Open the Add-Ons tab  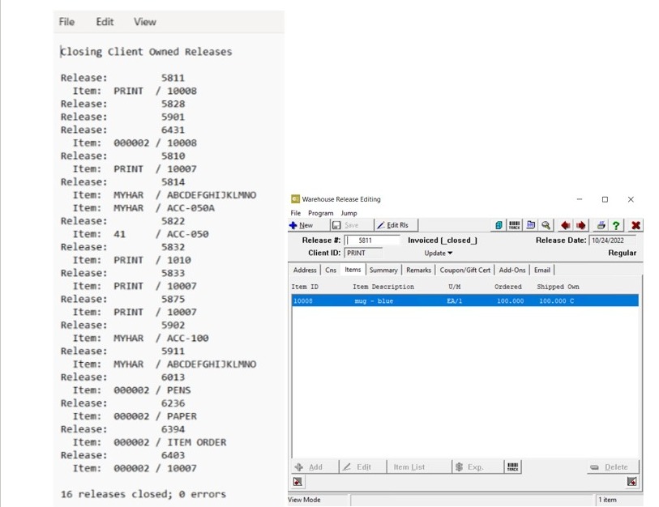tap(512, 270)
